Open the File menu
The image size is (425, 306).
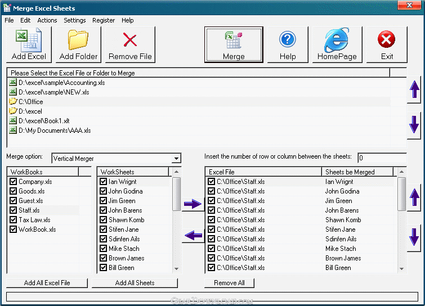[x=9, y=20]
